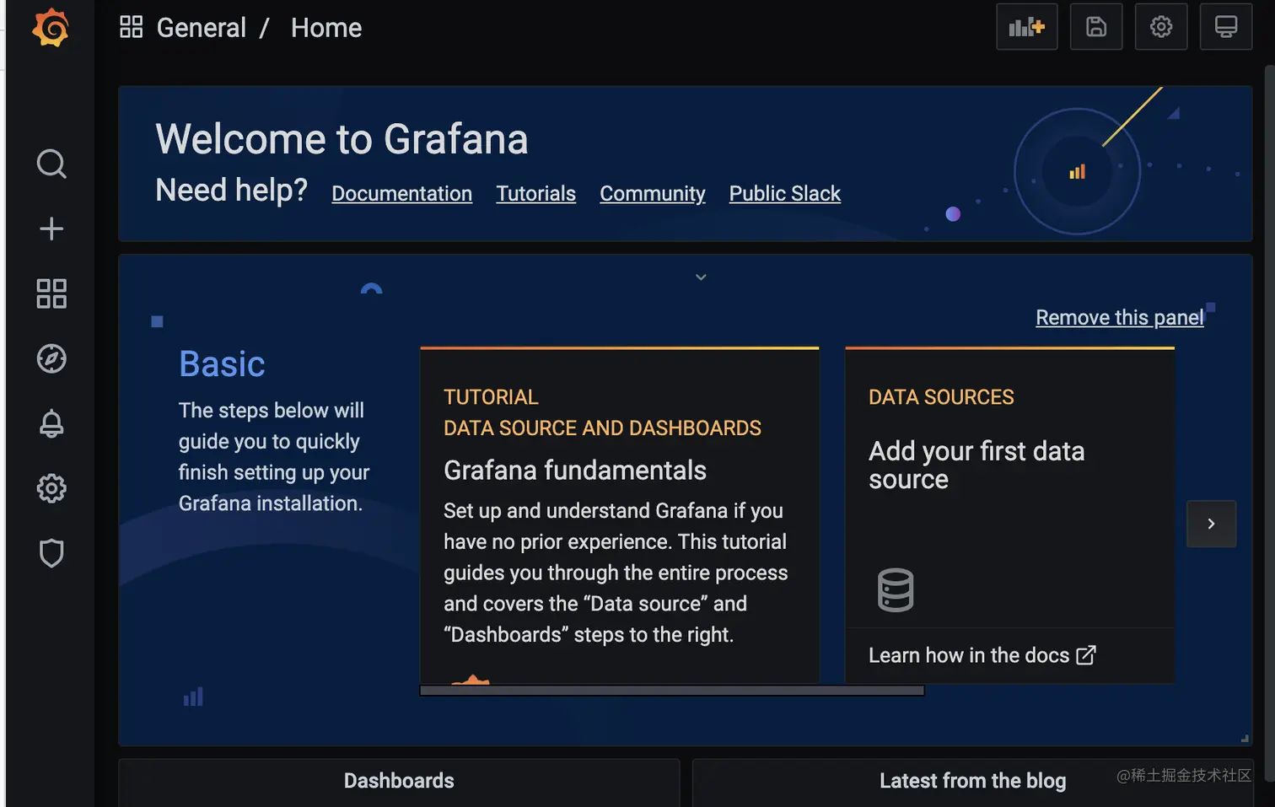Open the Grafana fundamentals tutorial card
The width and height of the screenshot is (1275, 807).
click(619, 515)
